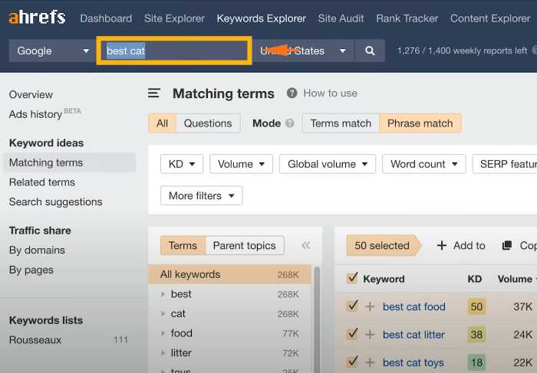The width and height of the screenshot is (537, 373).
Task: Click the Mode help question mark icon
Action: pos(290,123)
